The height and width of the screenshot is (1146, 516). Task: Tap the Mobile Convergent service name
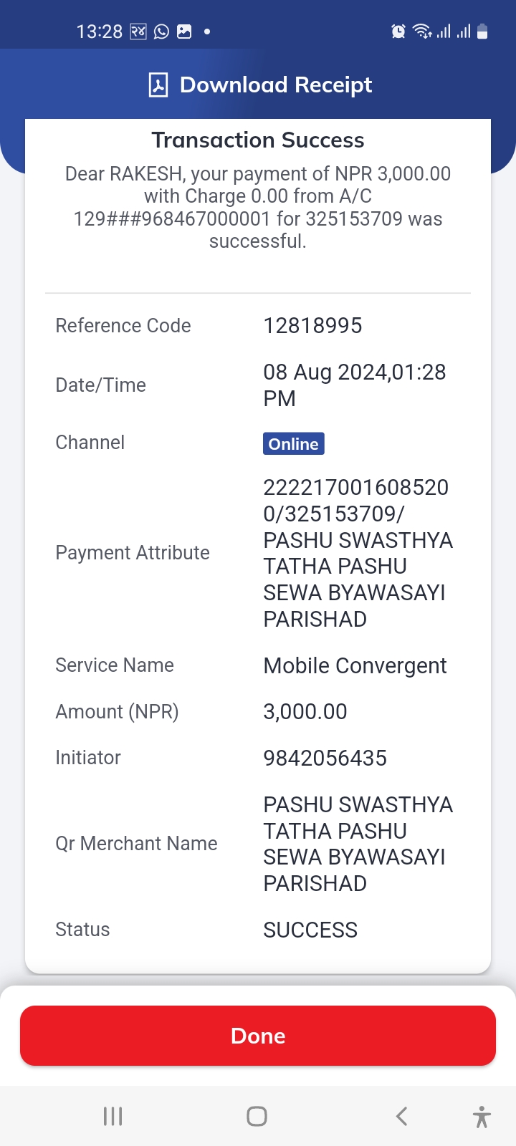[355, 666]
